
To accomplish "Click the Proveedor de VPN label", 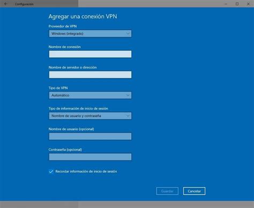I will [63, 26].
